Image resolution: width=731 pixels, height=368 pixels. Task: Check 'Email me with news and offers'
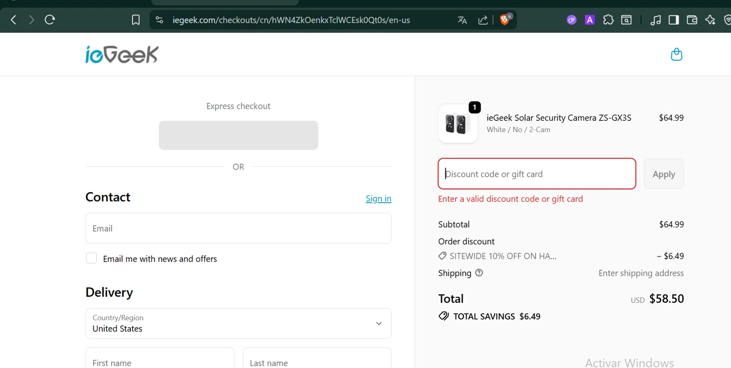coord(91,258)
